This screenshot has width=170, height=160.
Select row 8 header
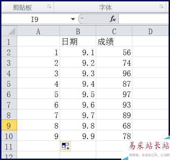click(x=9, y=115)
